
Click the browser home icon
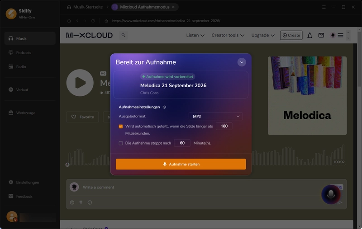coord(69,21)
